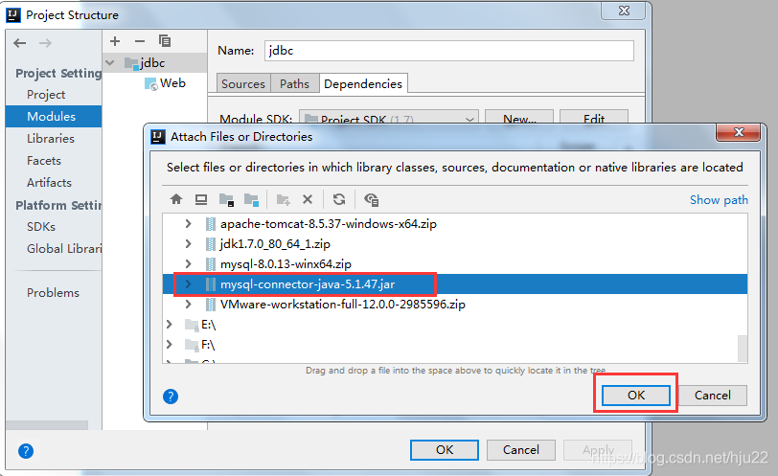This screenshot has width=778, height=476.
Task: Click OK in Project Structure window
Action: tap(445, 450)
